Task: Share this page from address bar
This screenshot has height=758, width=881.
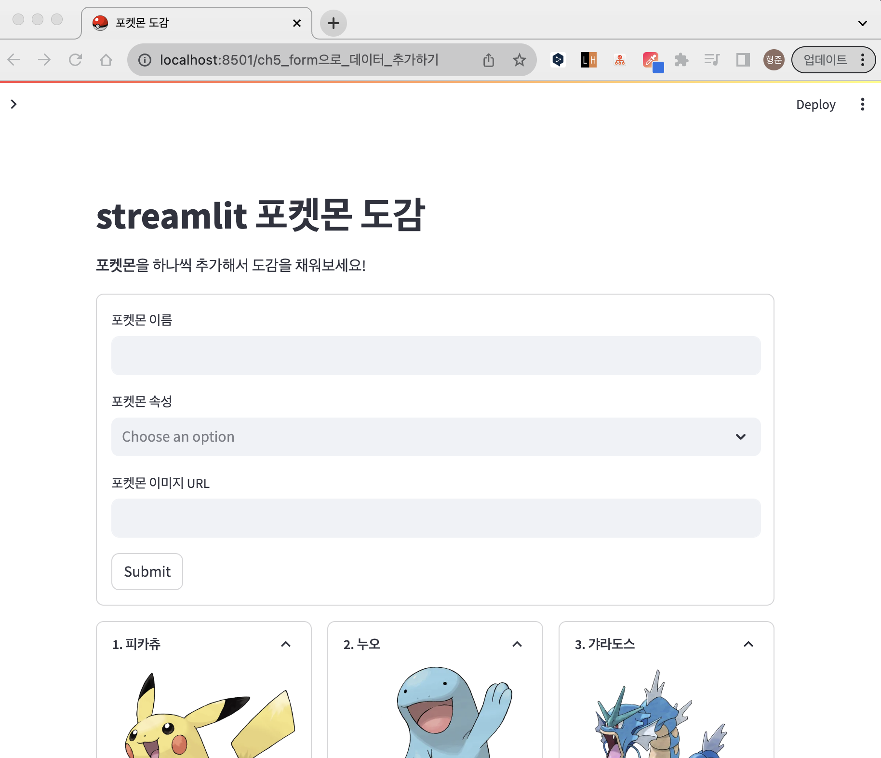Action: 489,60
